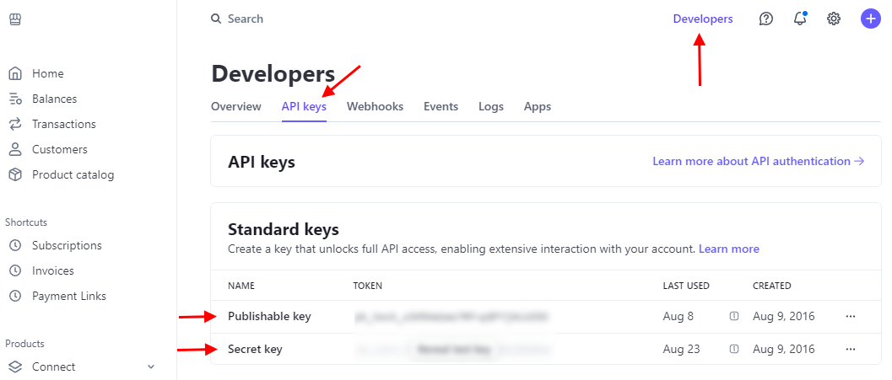Click the CREATED column header
Screen dimensions: 892x380
coord(772,286)
